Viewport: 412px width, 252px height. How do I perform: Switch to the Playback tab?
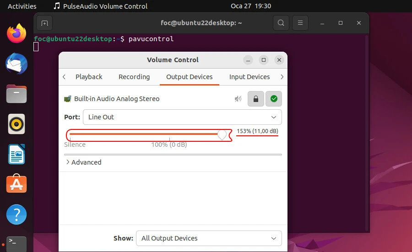coord(89,77)
